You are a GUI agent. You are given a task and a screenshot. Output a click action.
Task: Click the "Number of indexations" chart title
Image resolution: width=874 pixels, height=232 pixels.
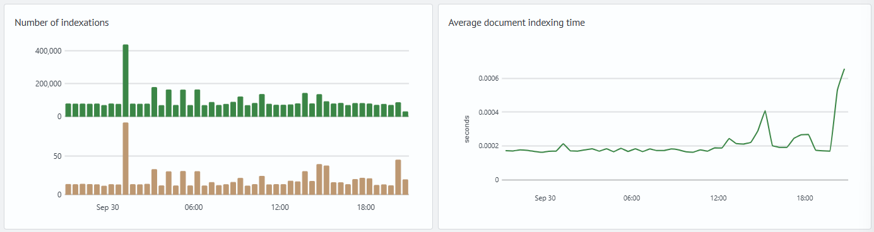point(62,23)
